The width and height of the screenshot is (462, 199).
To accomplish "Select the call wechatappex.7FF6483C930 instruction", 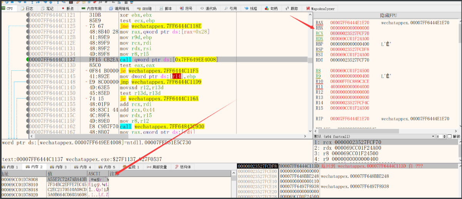I will pyautogui.click(x=162, y=127).
